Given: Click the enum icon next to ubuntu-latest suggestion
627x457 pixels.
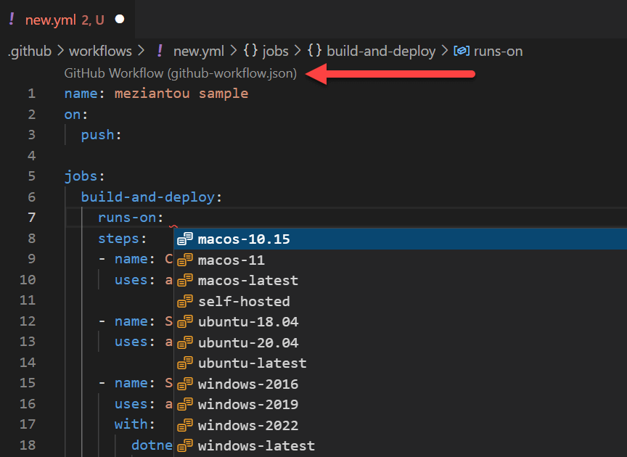Looking at the screenshot, I should (x=186, y=363).
